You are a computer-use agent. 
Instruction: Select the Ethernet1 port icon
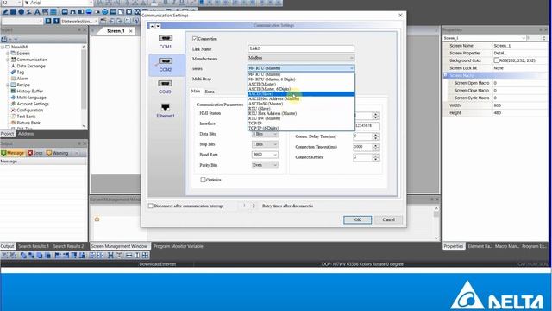pyautogui.click(x=165, y=107)
